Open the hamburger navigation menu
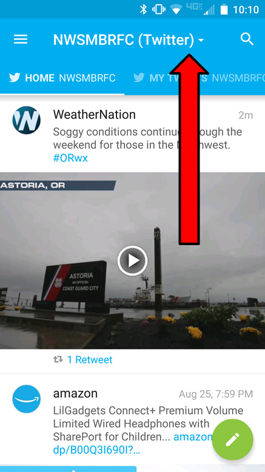The image size is (265, 472). click(21, 39)
